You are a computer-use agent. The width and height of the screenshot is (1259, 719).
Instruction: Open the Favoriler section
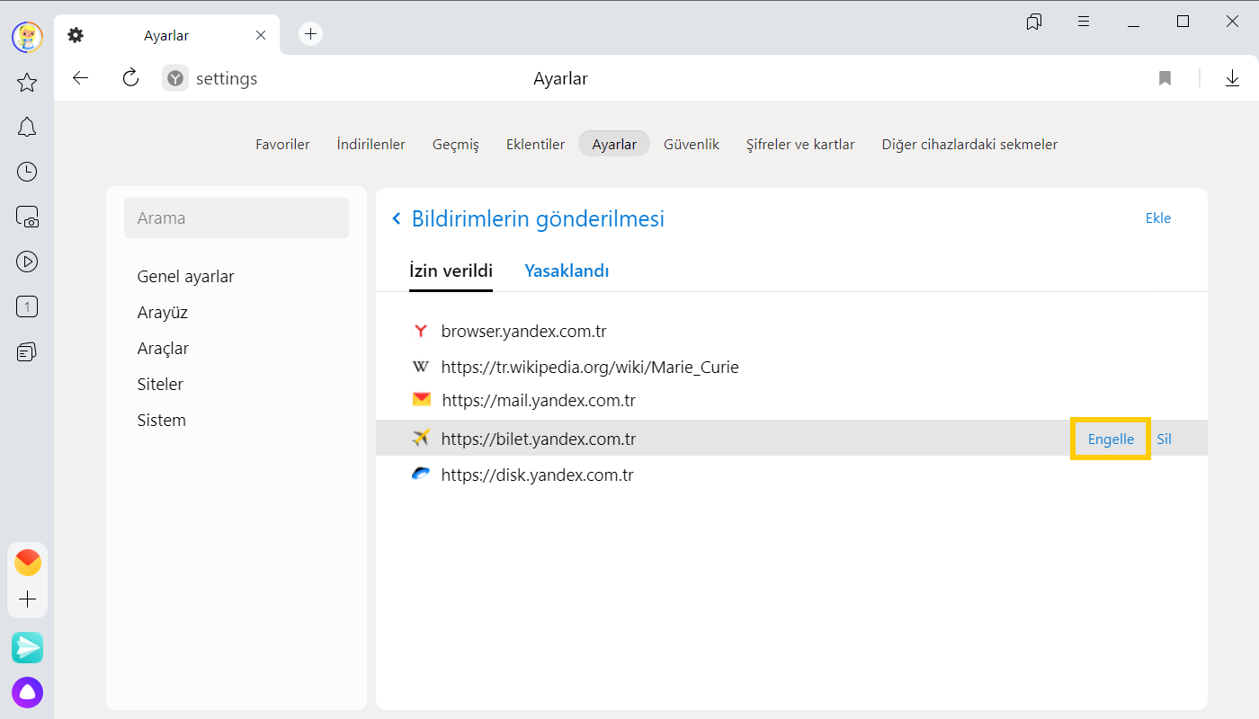(x=282, y=144)
